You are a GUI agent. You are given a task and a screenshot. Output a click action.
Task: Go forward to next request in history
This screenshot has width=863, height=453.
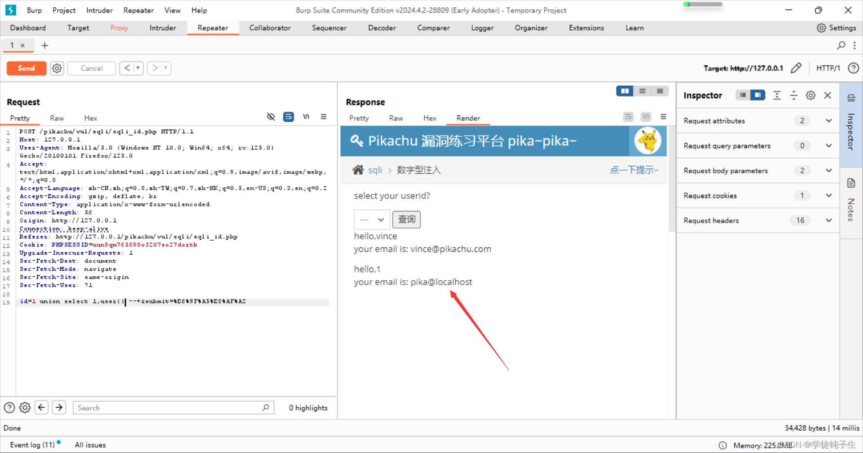(x=155, y=68)
